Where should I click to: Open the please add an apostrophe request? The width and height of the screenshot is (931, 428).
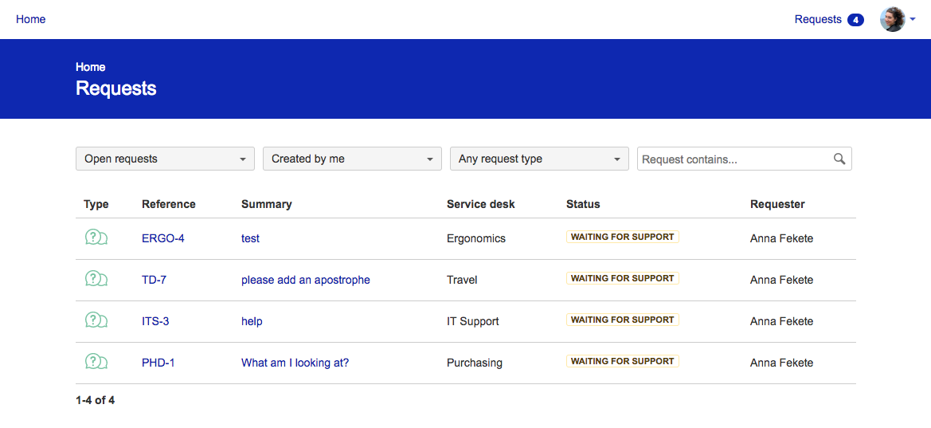click(306, 280)
